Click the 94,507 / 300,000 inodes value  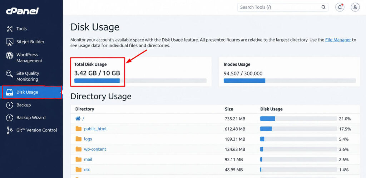tap(243, 74)
